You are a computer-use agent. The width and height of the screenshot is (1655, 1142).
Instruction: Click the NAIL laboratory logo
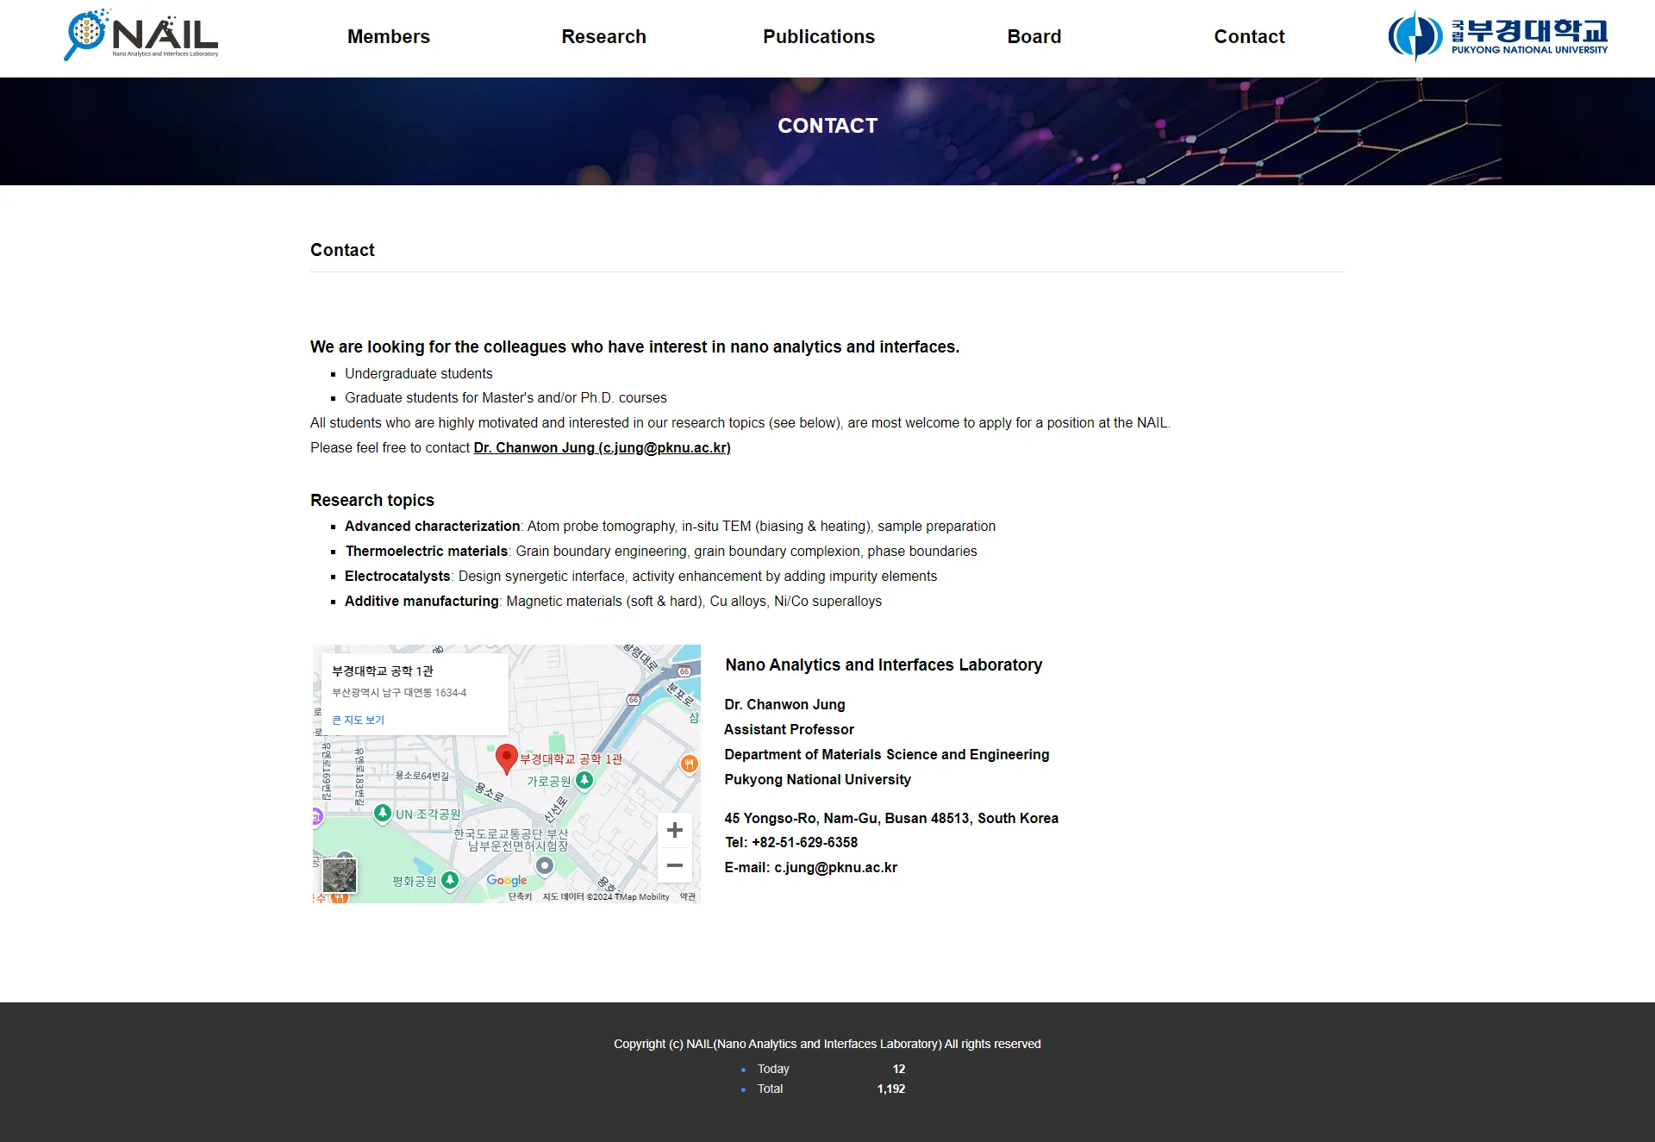141,35
